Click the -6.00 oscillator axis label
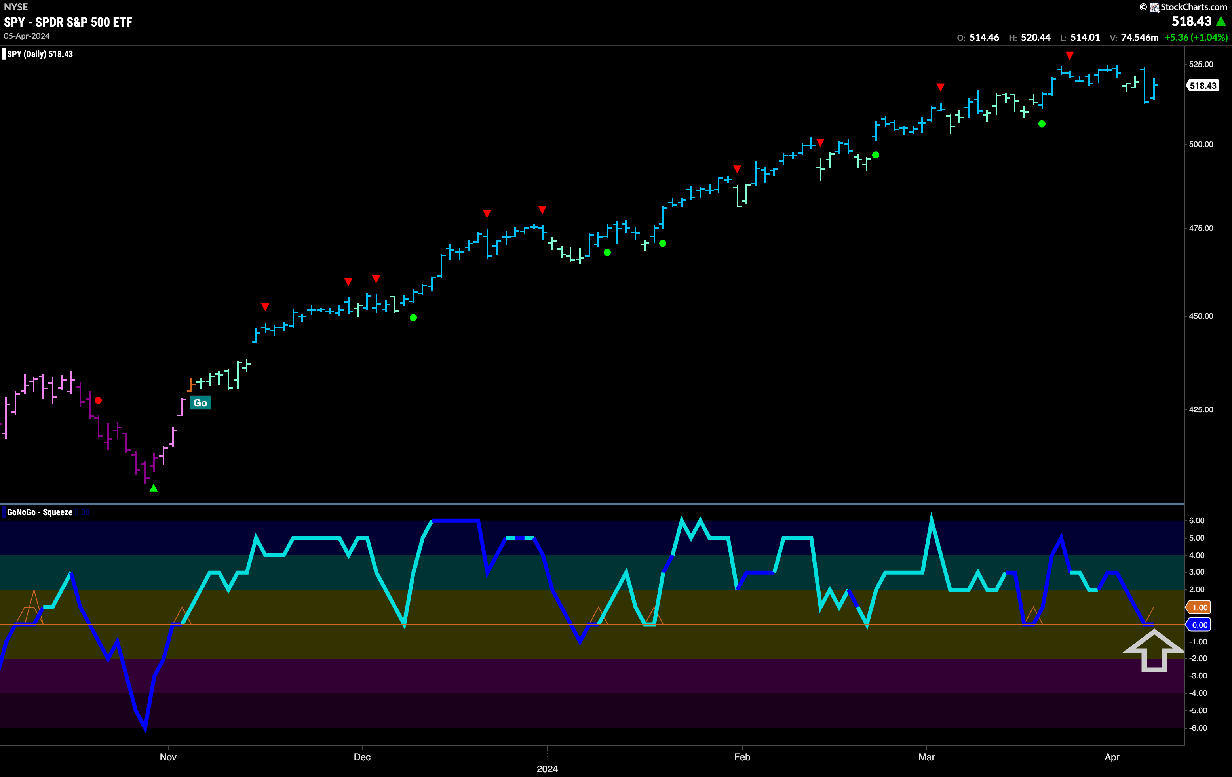This screenshot has height=777, width=1232. [x=1198, y=728]
